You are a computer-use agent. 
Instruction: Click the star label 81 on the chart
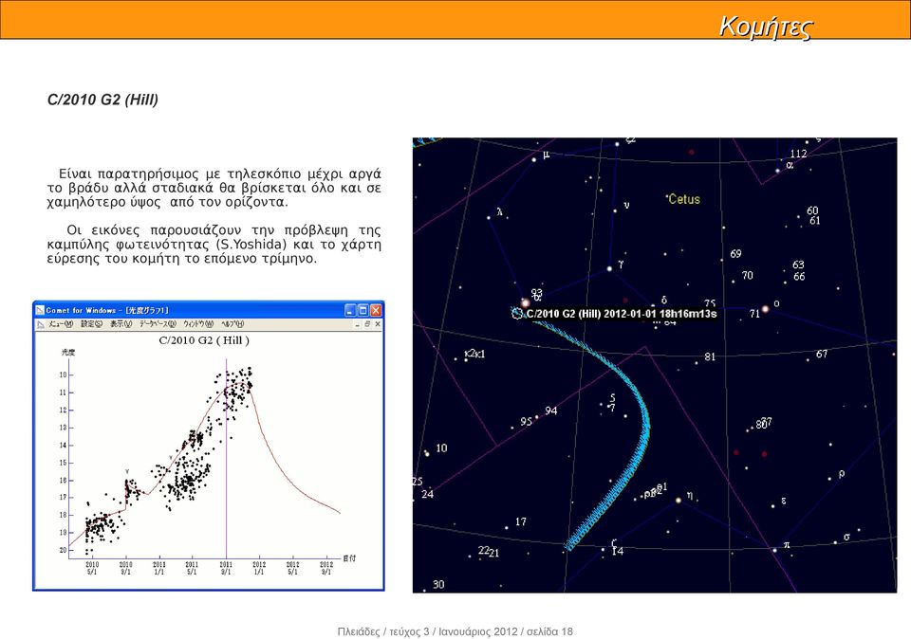(x=710, y=356)
